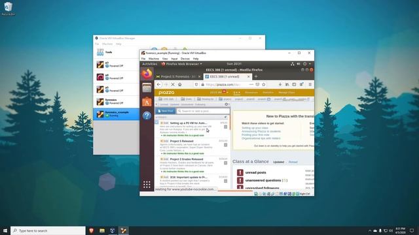Toggle Firefox sidebar icon

294,84
